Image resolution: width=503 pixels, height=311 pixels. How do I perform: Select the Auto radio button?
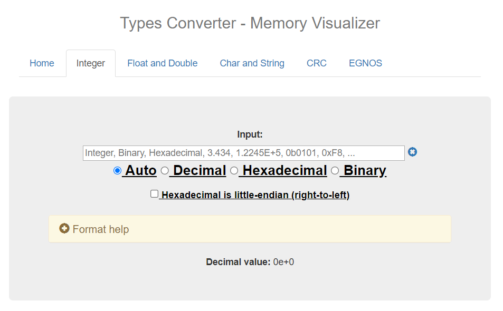pos(117,171)
